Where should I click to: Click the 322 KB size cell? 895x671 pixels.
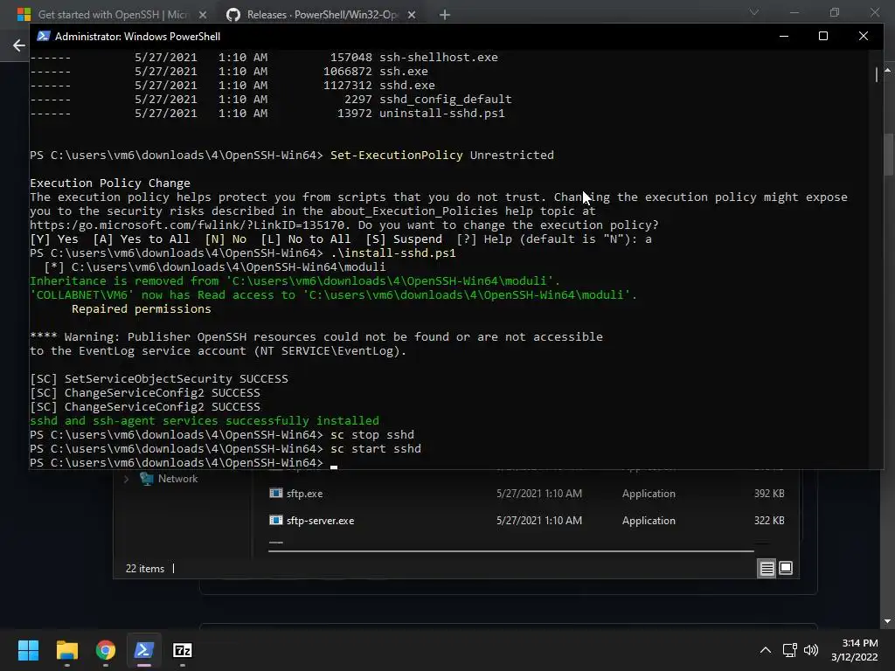pyautogui.click(x=769, y=521)
